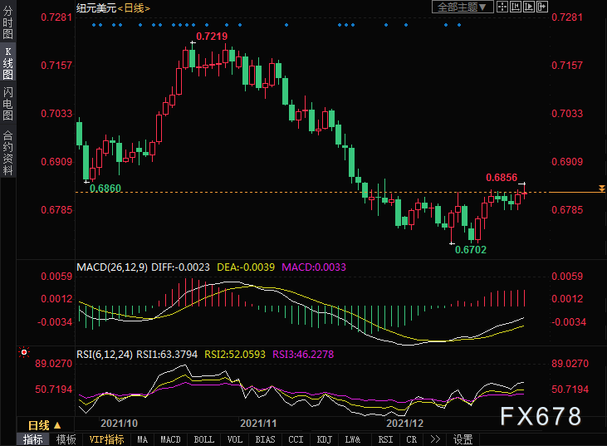Open 设置 settings button
The width and height of the screenshot is (607, 446).
click(x=463, y=439)
